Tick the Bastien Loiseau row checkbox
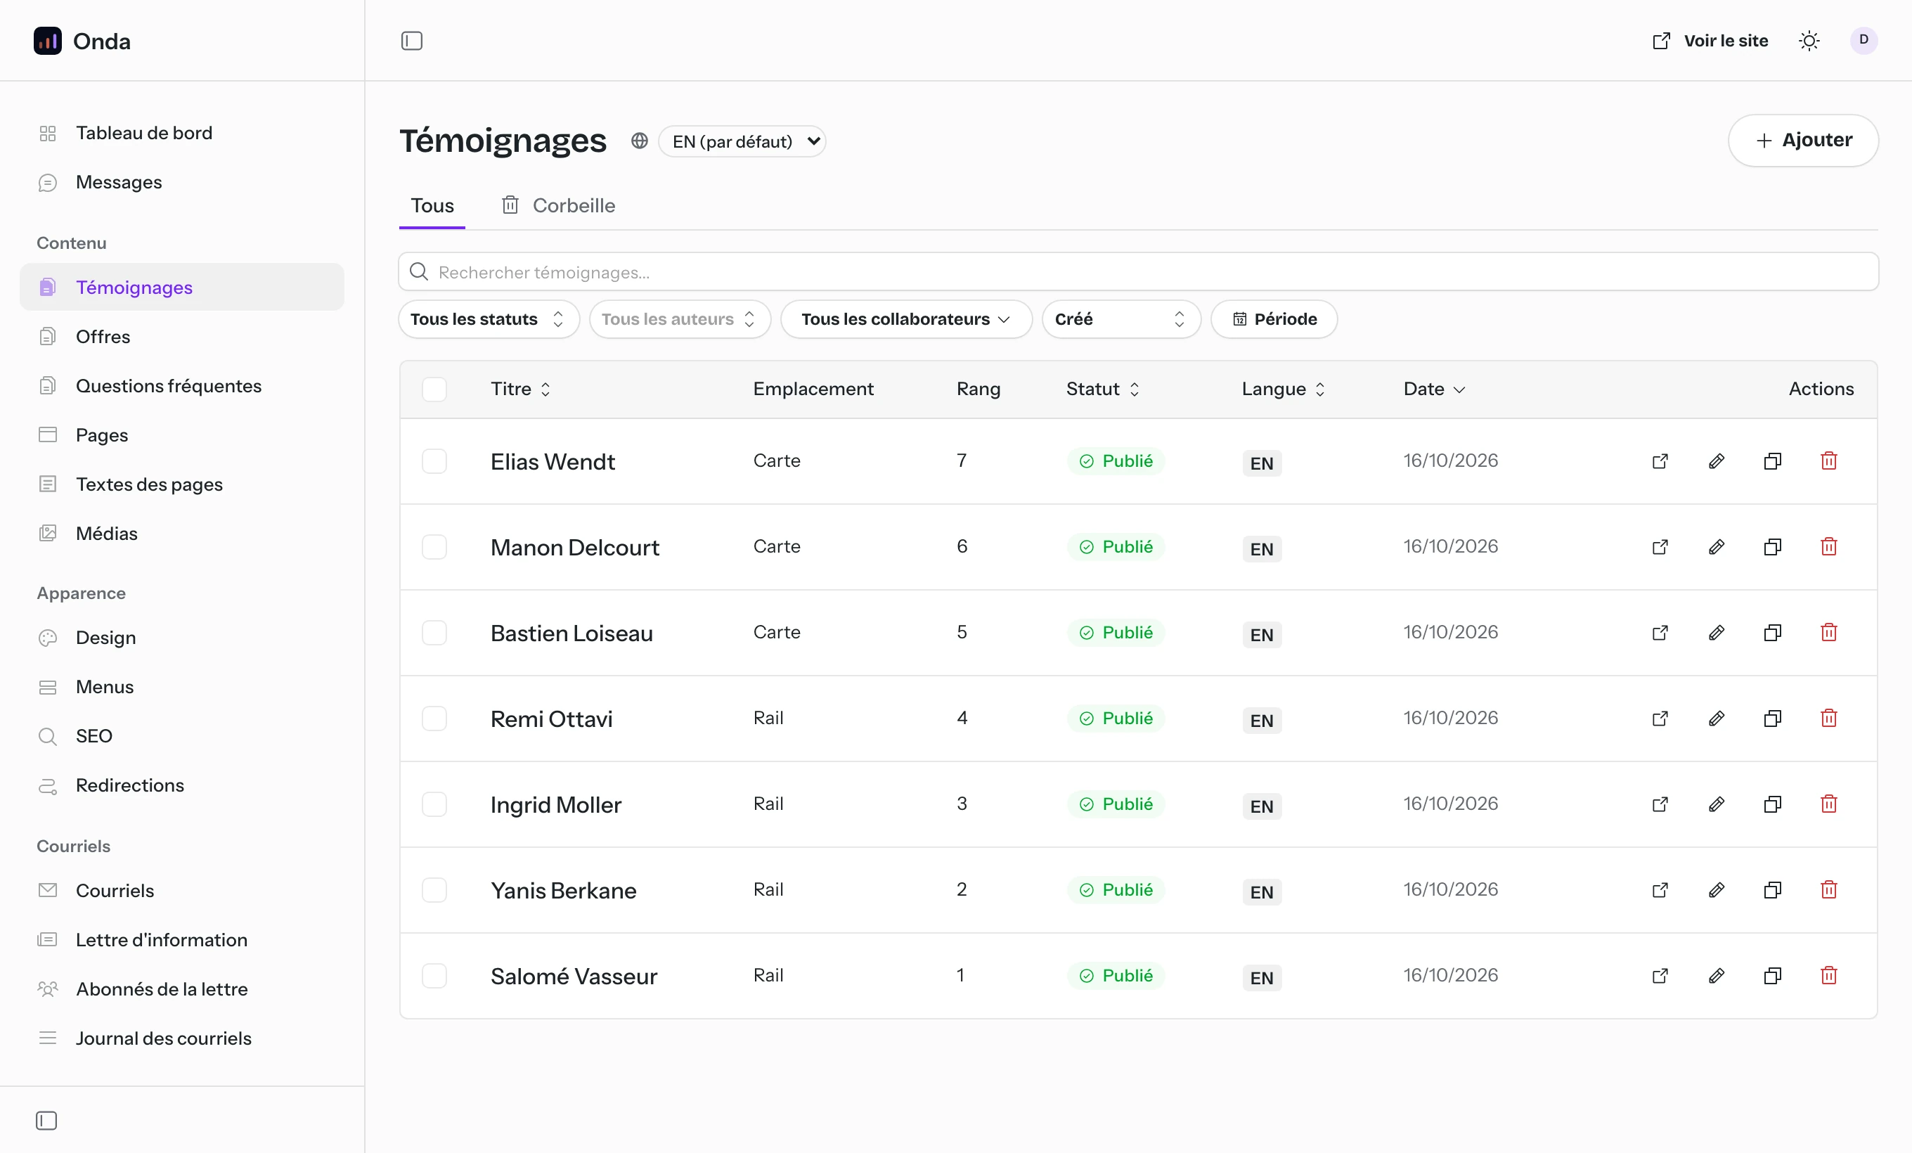The height and width of the screenshot is (1153, 1912). point(434,632)
